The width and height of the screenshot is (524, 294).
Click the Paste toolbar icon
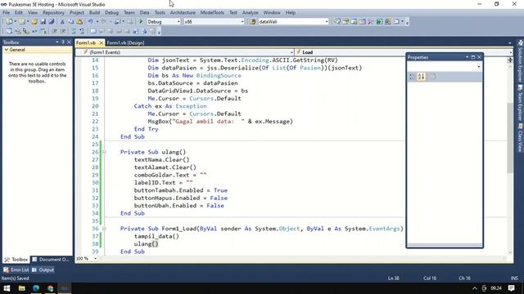79,22
